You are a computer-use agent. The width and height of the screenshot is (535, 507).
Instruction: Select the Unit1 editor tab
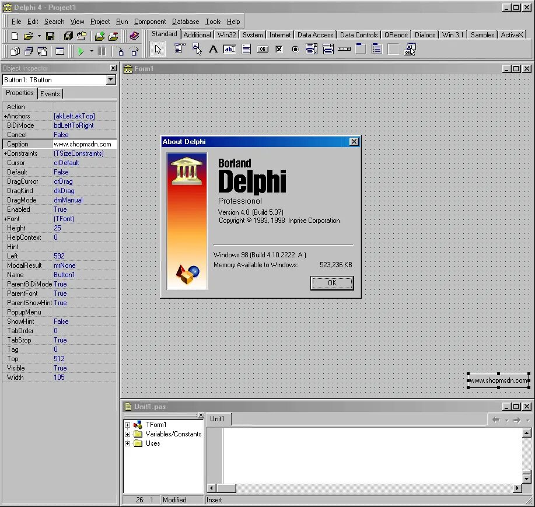218,419
